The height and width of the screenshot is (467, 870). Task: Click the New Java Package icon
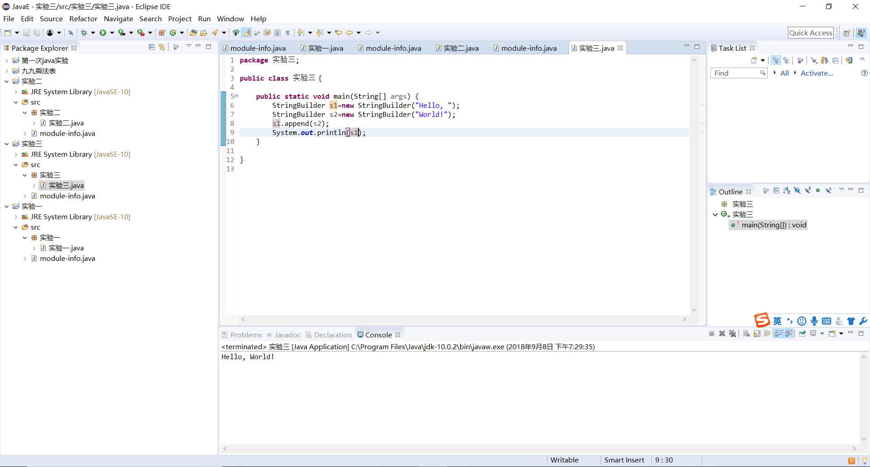(x=162, y=33)
